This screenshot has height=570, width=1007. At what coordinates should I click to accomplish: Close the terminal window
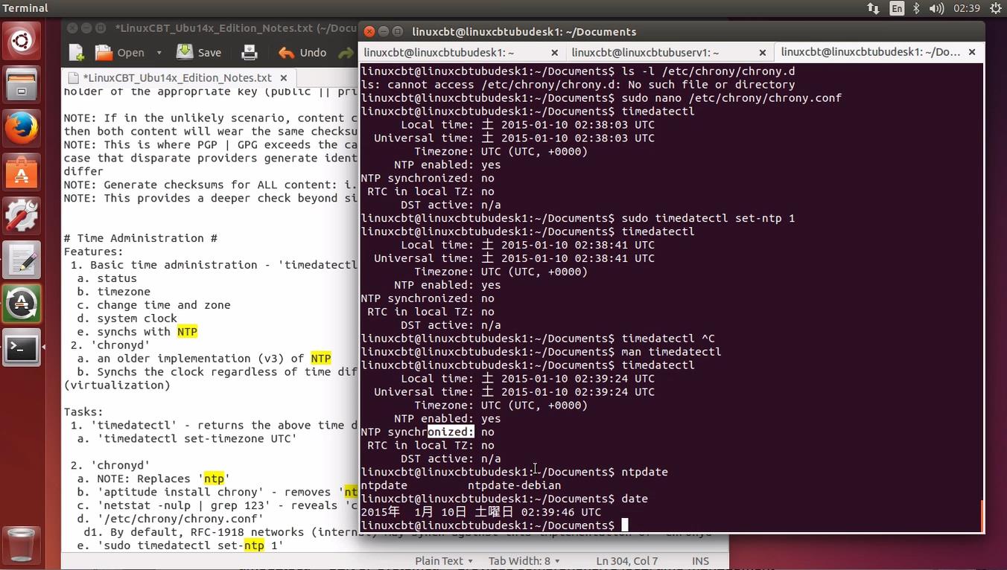[x=369, y=31]
